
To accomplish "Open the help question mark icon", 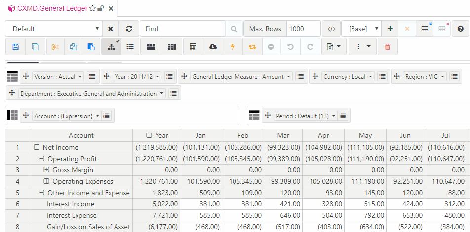I will click(460, 29).
